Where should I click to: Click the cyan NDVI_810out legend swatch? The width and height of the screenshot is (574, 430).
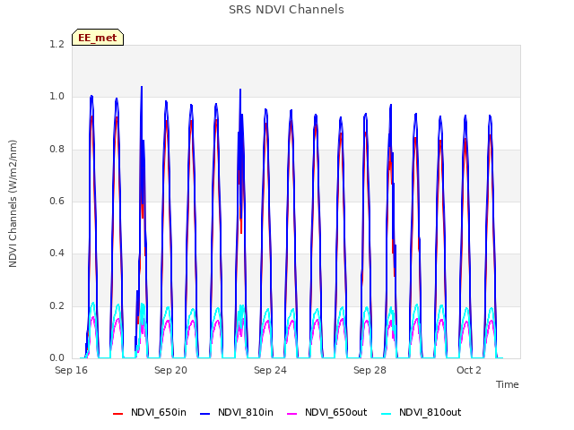point(387,414)
